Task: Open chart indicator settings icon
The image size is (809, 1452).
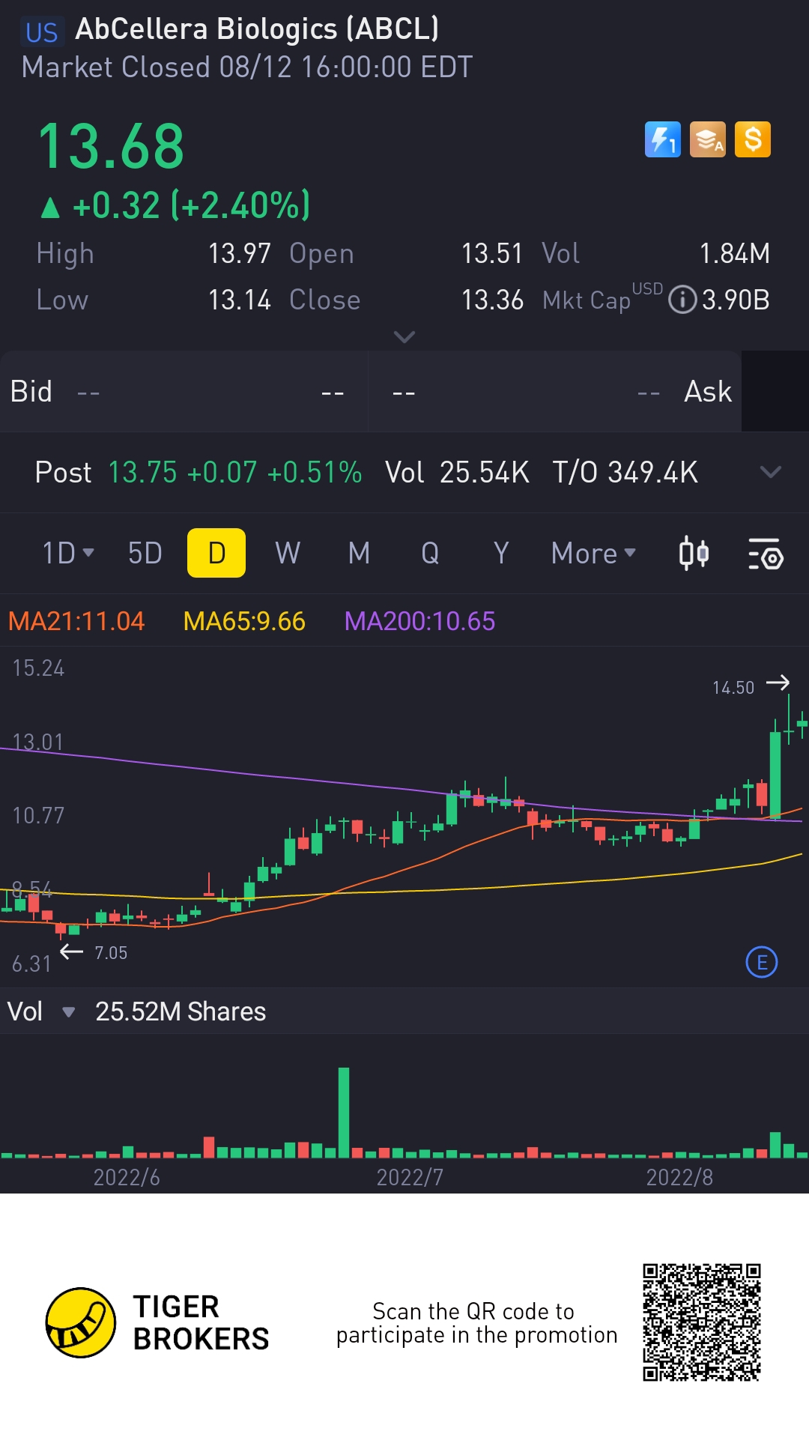Action: (x=766, y=554)
